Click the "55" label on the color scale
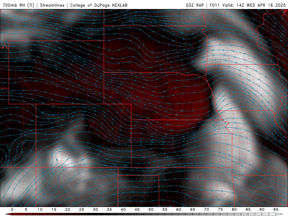288x216 pixels. coord(165,210)
